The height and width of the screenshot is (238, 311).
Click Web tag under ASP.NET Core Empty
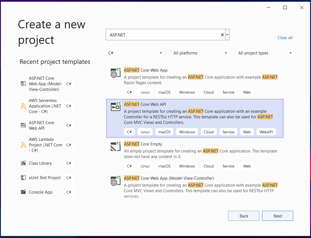[x=247, y=166]
